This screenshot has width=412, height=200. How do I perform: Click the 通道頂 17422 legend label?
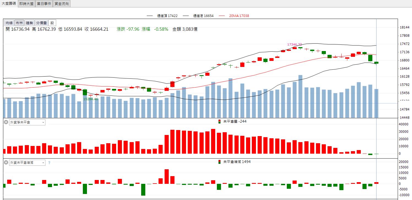(167, 16)
